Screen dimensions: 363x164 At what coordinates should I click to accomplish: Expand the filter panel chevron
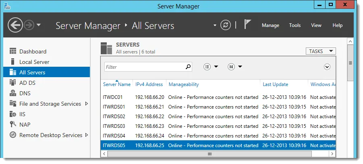[327, 67]
